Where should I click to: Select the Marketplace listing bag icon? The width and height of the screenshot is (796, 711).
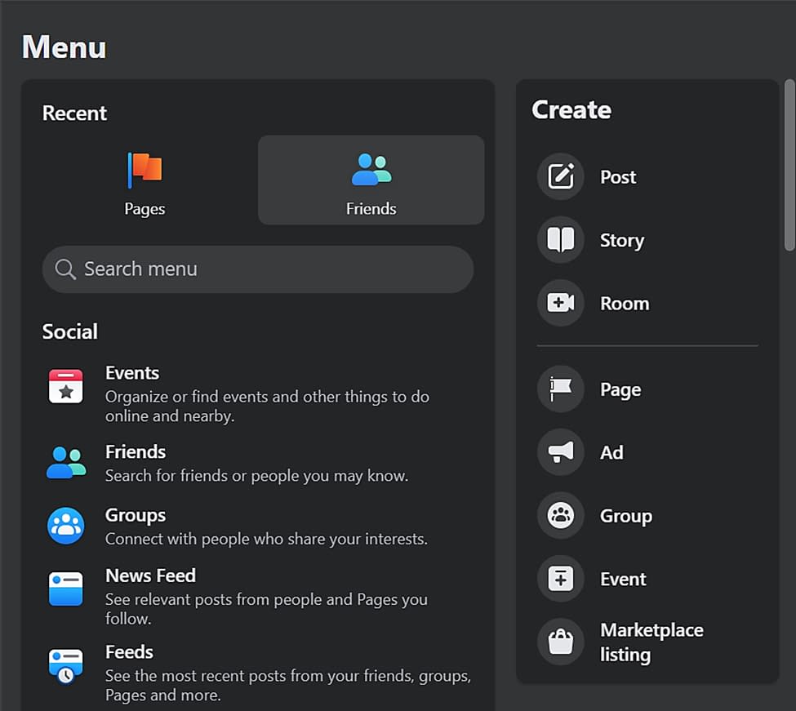click(x=561, y=642)
